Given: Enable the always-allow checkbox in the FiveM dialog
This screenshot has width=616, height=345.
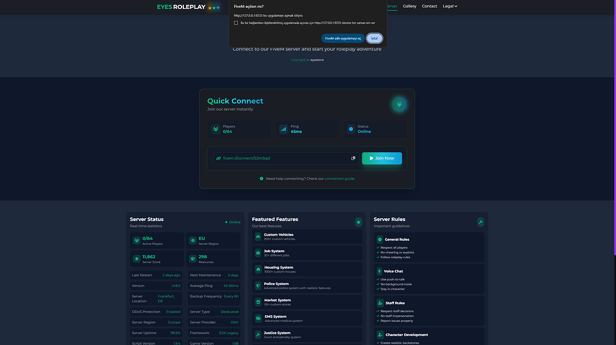Looking at the screenshot, I should (x=235, y=21).
